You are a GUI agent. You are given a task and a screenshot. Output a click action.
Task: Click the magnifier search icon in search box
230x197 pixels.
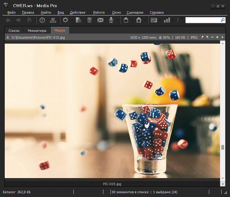223,20
